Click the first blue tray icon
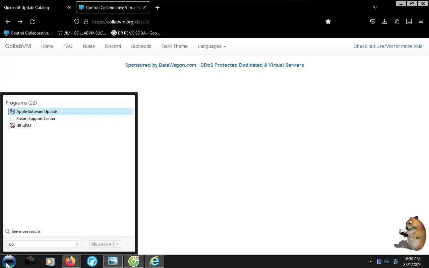429x268 pixels. click(379, 262)
